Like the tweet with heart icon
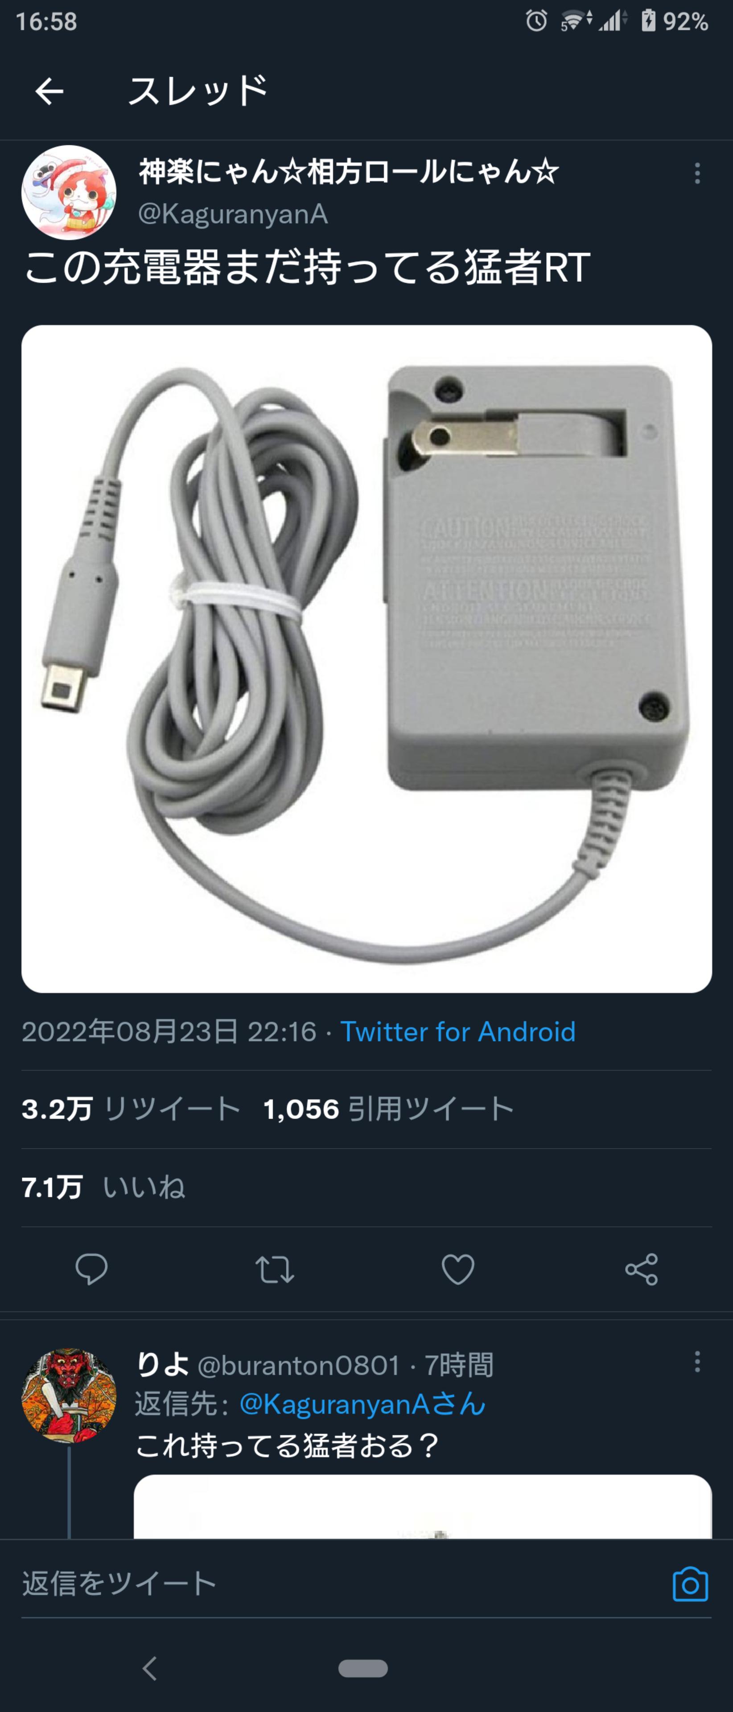This screenshot has height=1712, width=733. point(458,1269)
